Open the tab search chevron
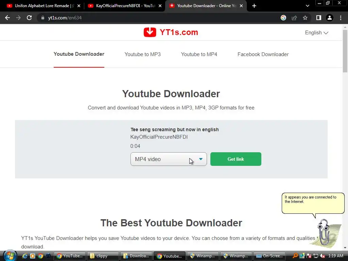The width and height of the screenshot is (348, 261). [307, 6]
